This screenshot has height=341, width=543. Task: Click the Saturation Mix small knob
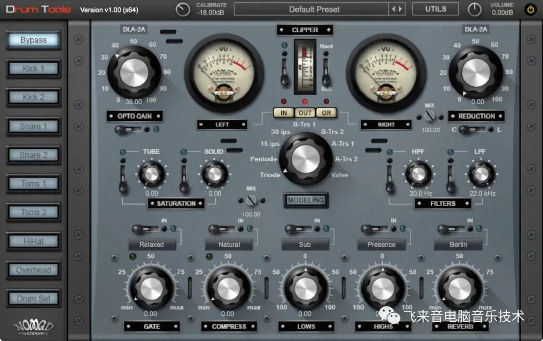tap(251, 200)
